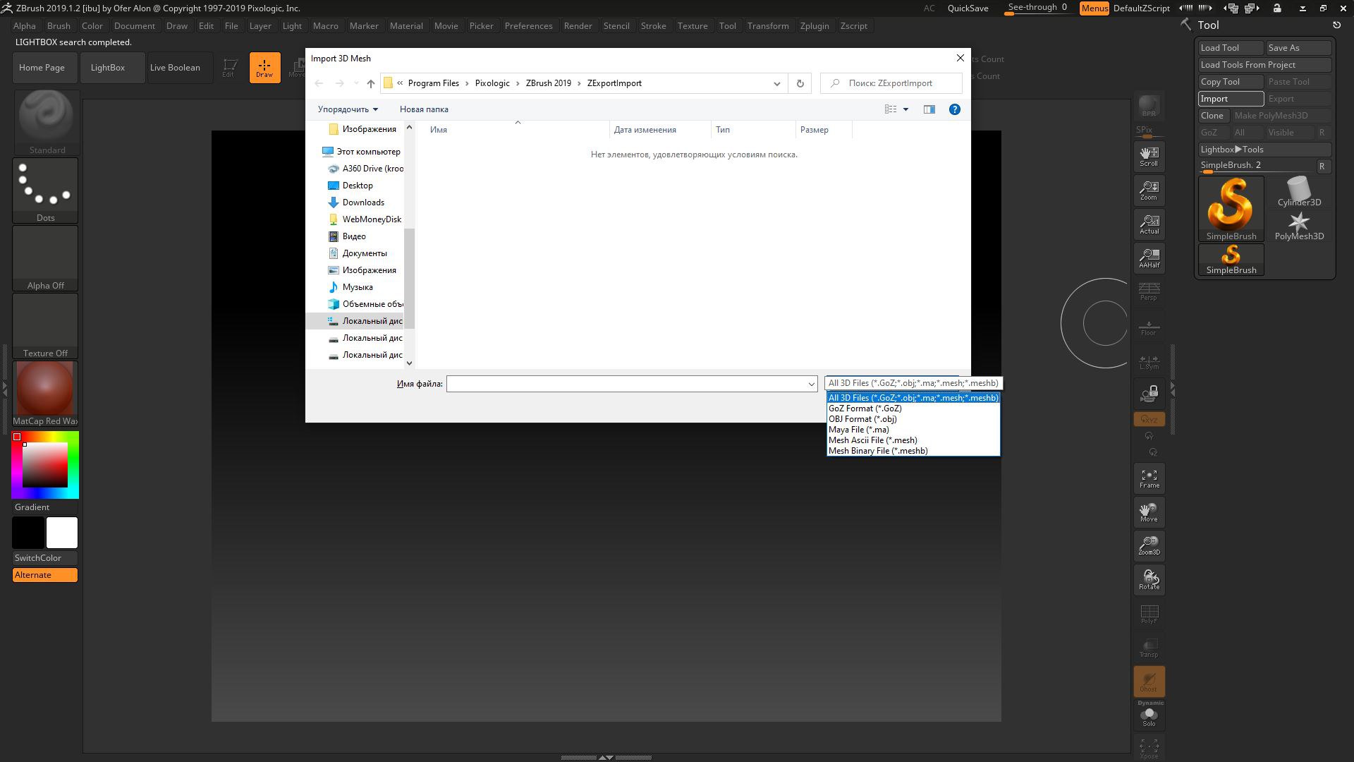Select the Scroll tool icon
Image resolution: width=1354 pixels, height=762 pixels.
pyautogui.click(x=1149, y=157)
